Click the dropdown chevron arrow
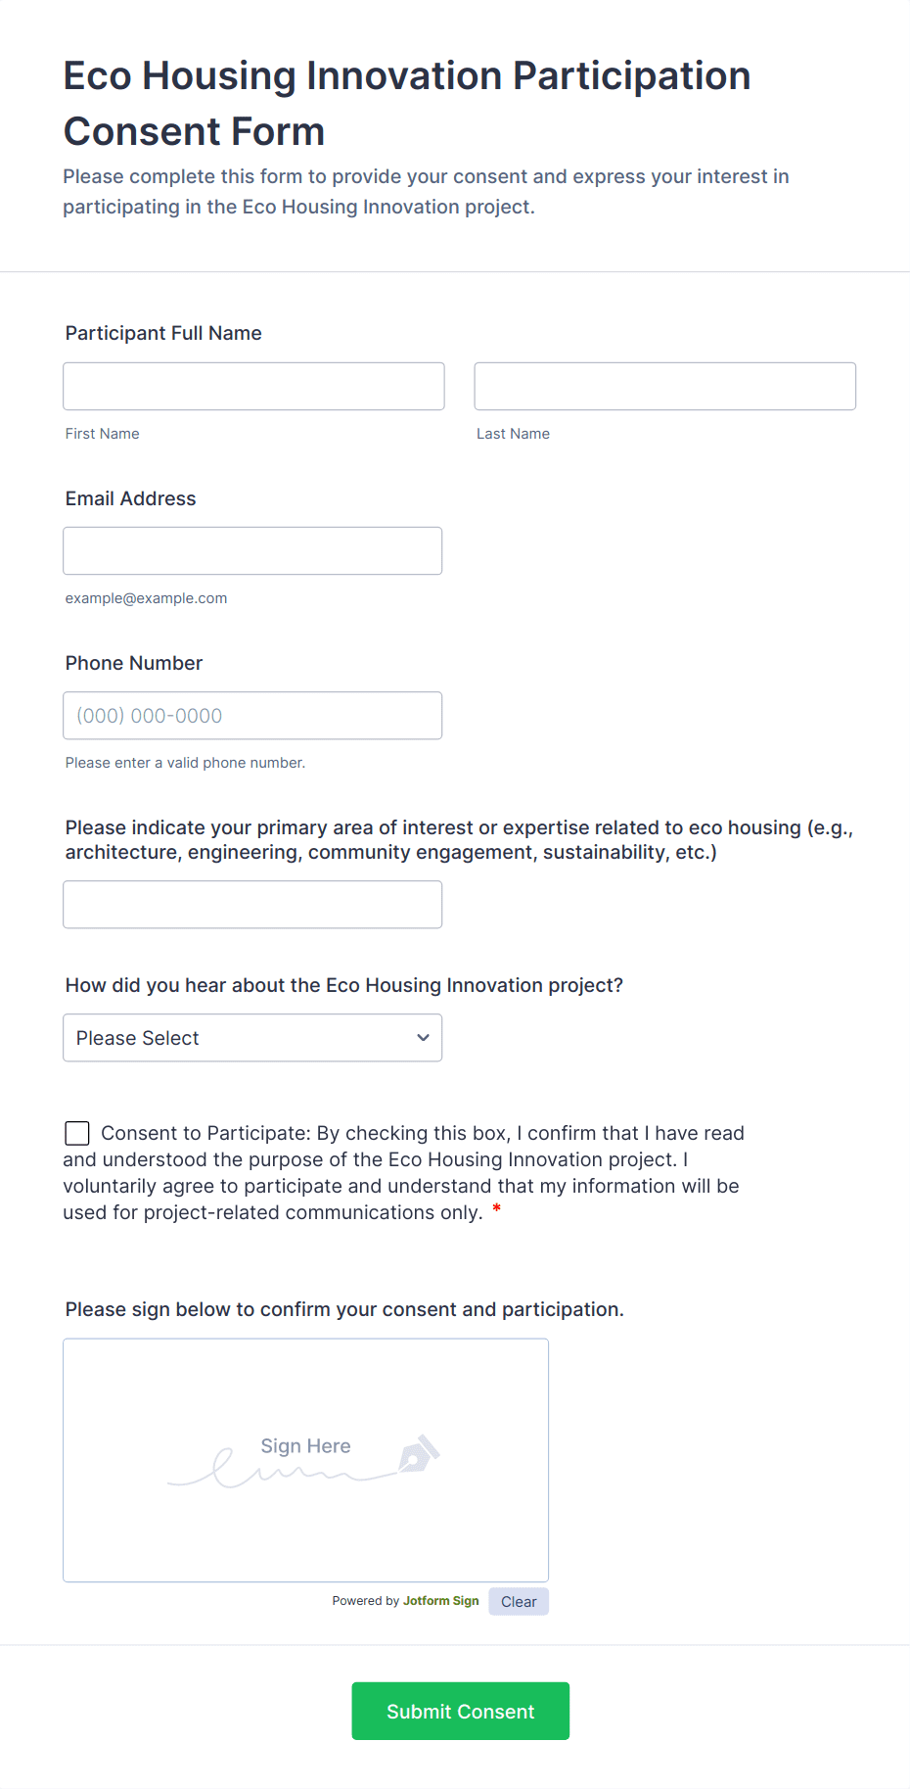This screenshot has height=1789, width=910. tap(422, 1037)
